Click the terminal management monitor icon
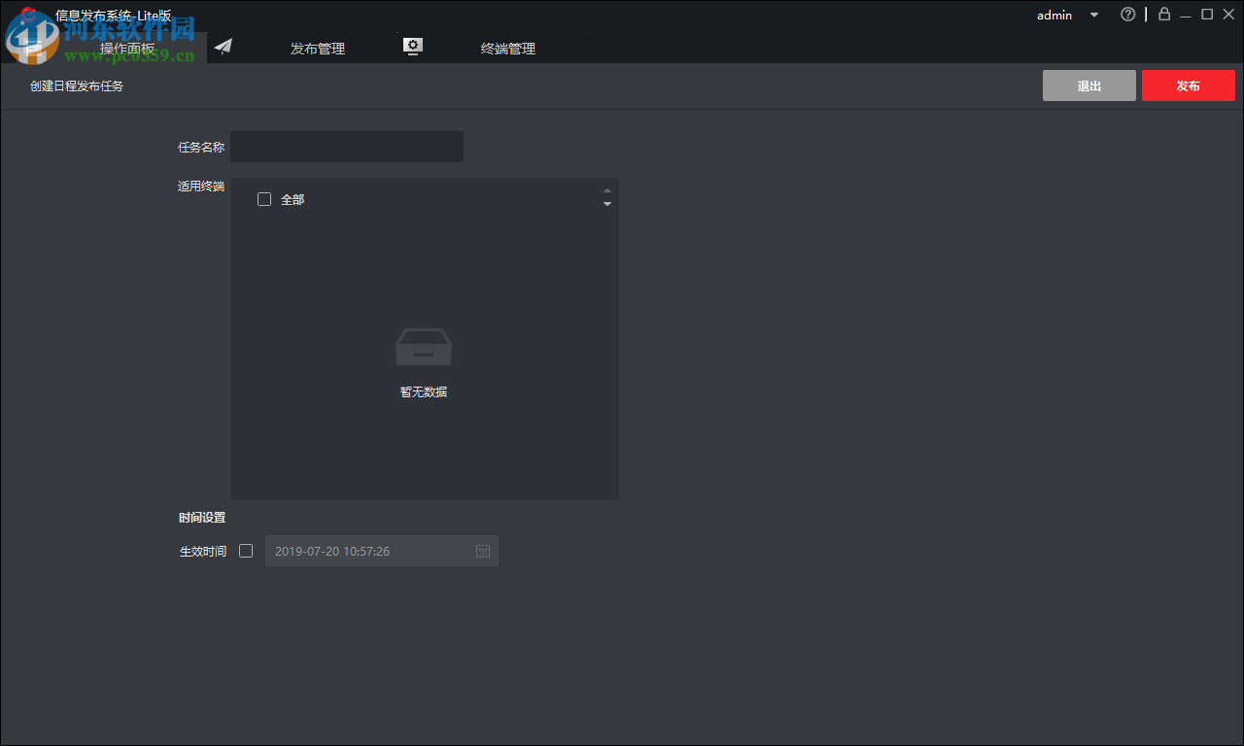1244x746 pixels. [x=412, y=45]
